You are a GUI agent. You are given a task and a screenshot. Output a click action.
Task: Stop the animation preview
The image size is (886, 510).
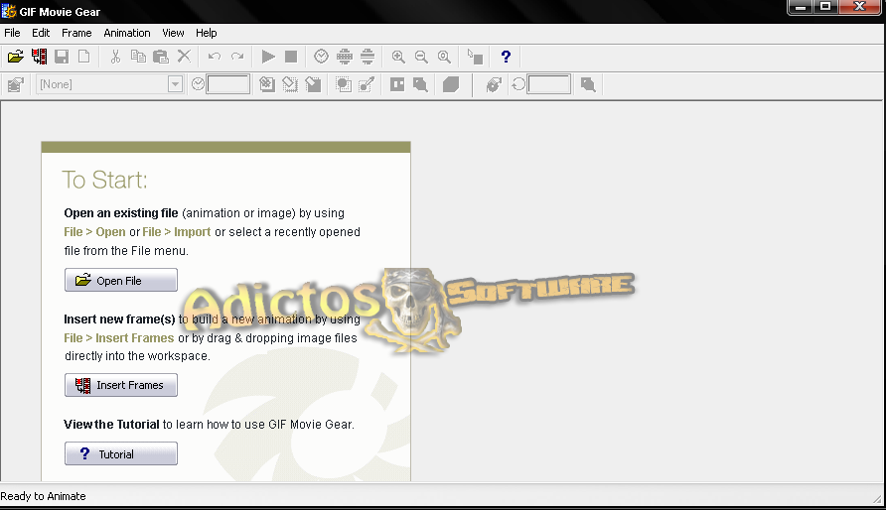291,57
